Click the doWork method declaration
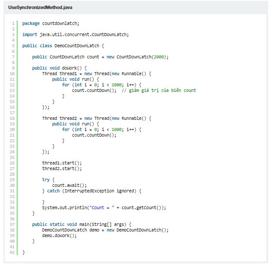272x265 pixels. click(x=59, y=68)
